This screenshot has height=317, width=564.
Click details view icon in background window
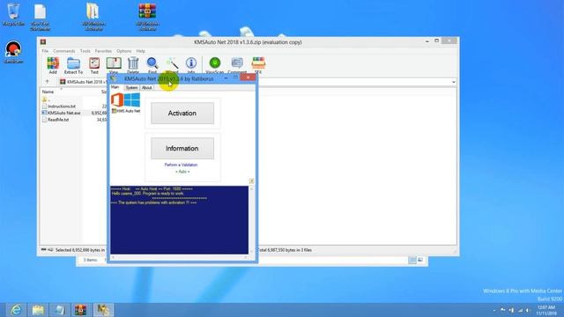(x=412, y=261)
